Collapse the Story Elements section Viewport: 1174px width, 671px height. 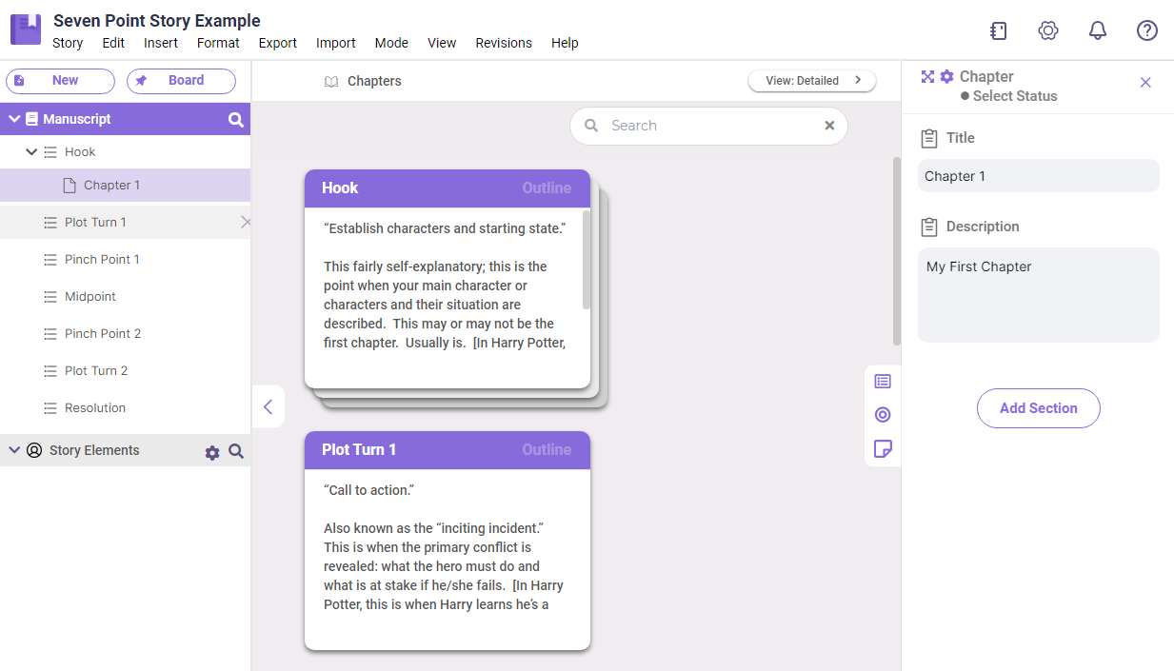coord(14,450)
